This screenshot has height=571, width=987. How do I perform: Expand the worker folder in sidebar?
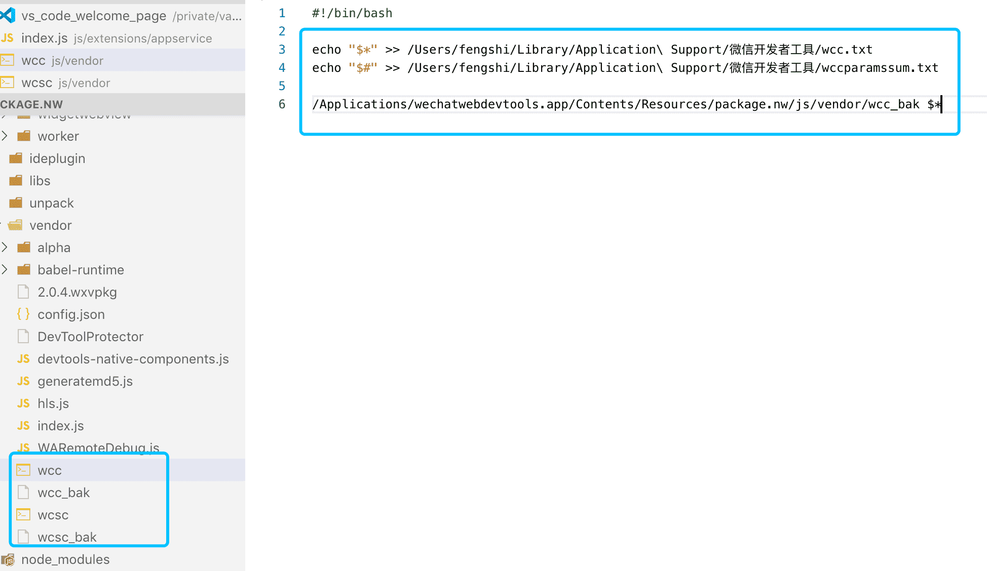(x=7, y=136)
